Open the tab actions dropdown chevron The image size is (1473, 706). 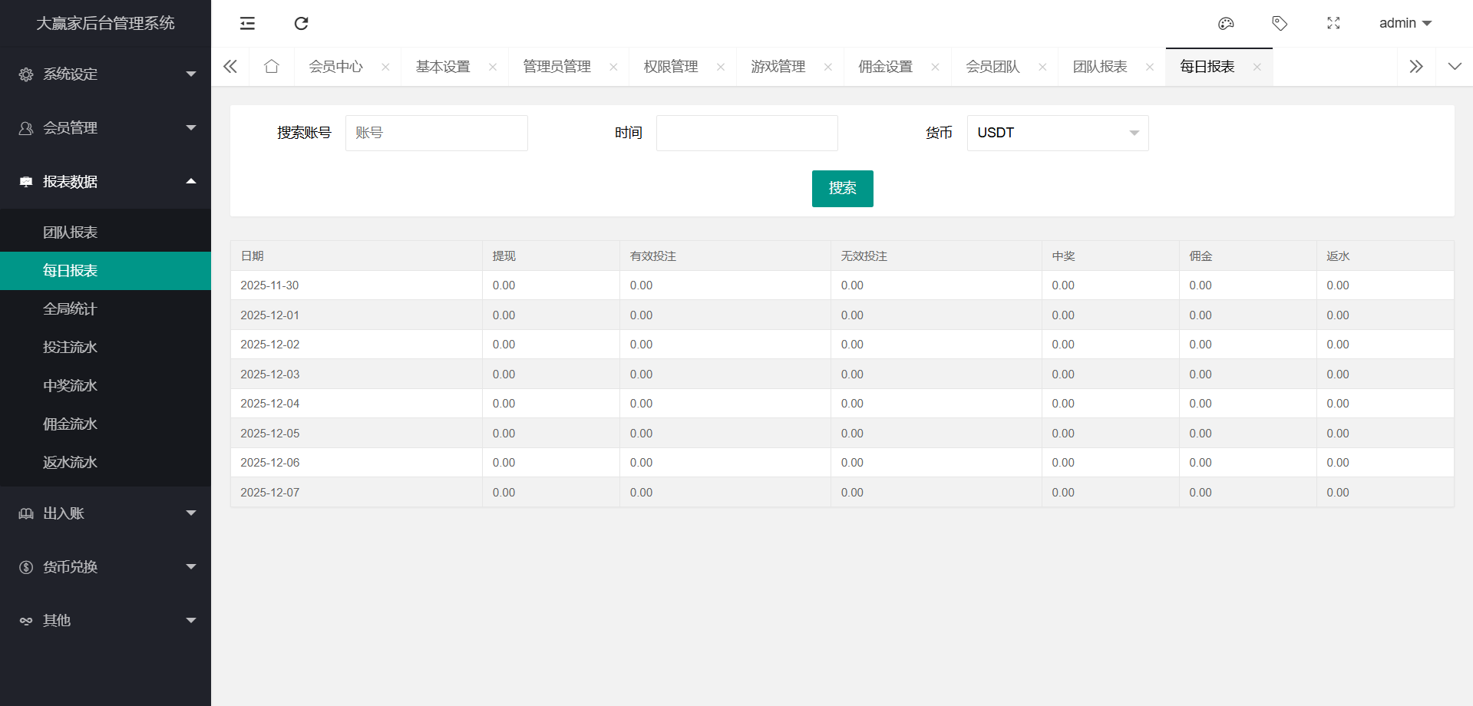(1454, 67)
